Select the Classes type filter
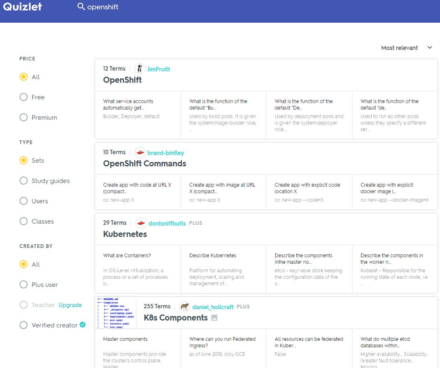The width and height of the screenshot is (440, 368). coord(24,221)
